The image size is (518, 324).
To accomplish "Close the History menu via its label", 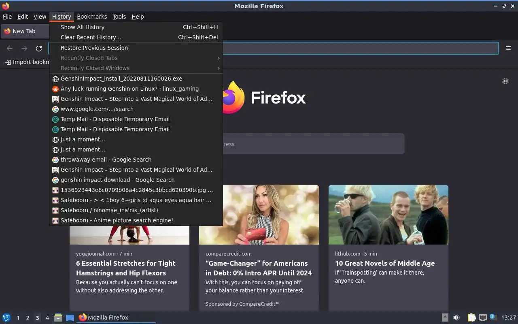I will pyautogui.click(x=62, y=17).
